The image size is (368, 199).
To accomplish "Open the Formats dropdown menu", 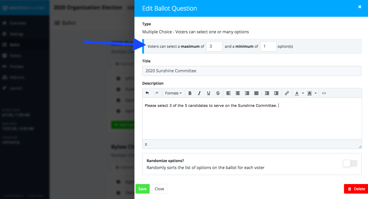I will pos(173,93).
